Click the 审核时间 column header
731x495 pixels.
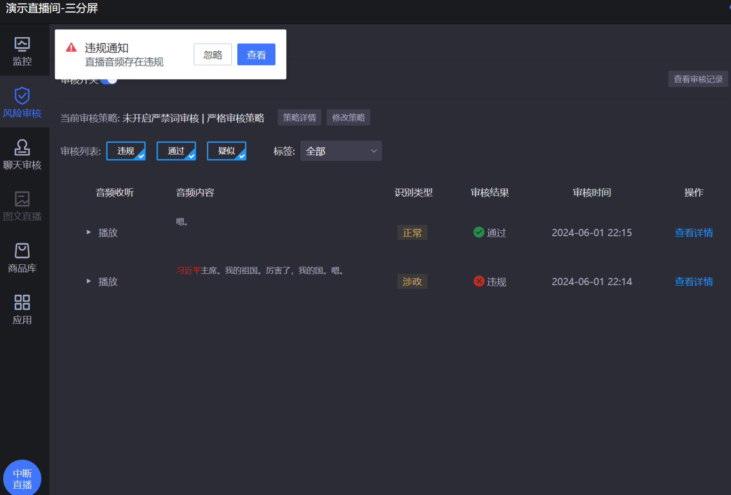[592, 193]
